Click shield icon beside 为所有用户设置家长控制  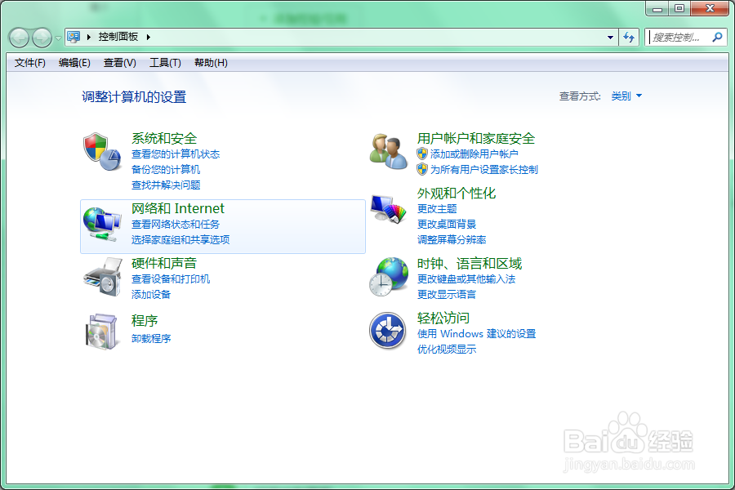(422, 169)
